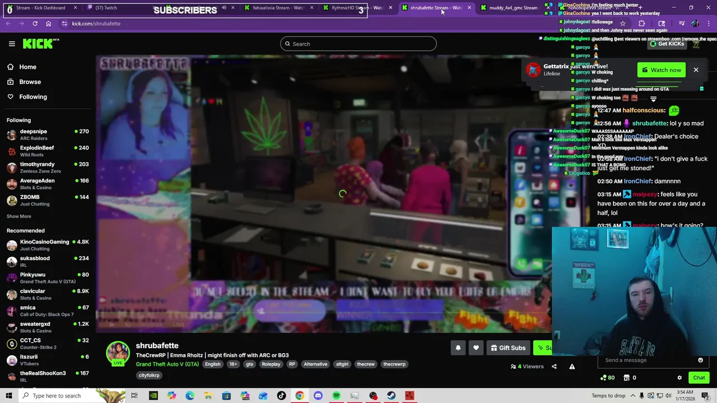Viewport: 717px width, 403px height.
Task: Report the stream via warning triangle icon
Action: click(x=572, y=367)
